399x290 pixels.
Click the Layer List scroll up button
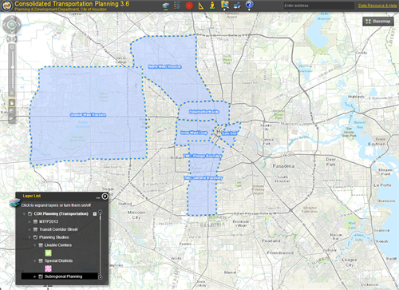pos(101,213)
